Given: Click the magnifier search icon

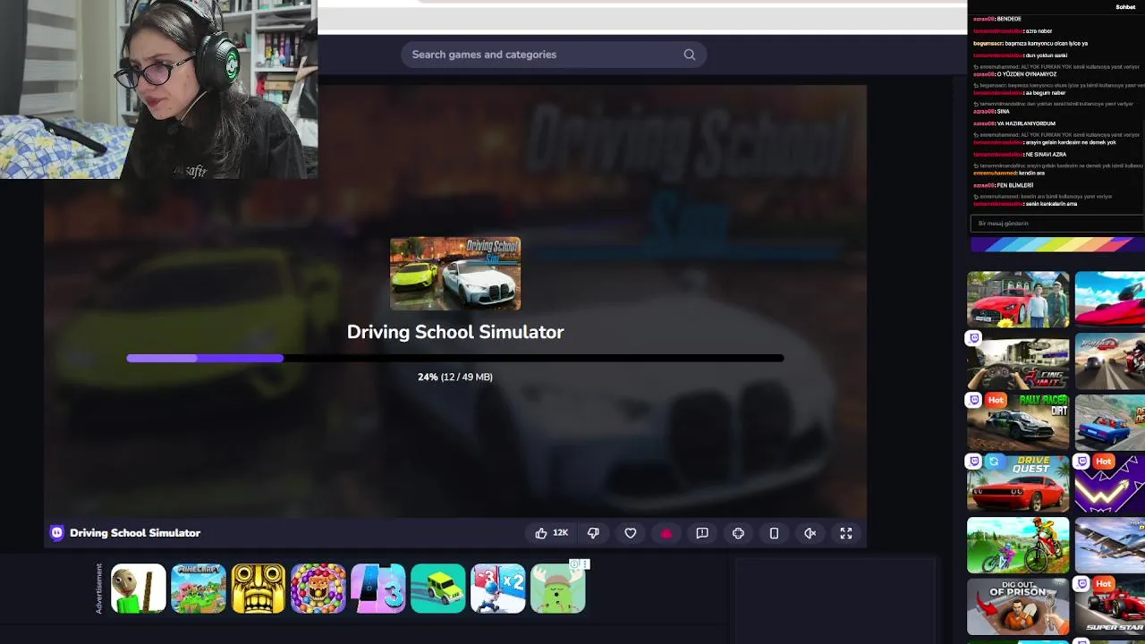Looking at the screenshot, I should tap(690, 55).
